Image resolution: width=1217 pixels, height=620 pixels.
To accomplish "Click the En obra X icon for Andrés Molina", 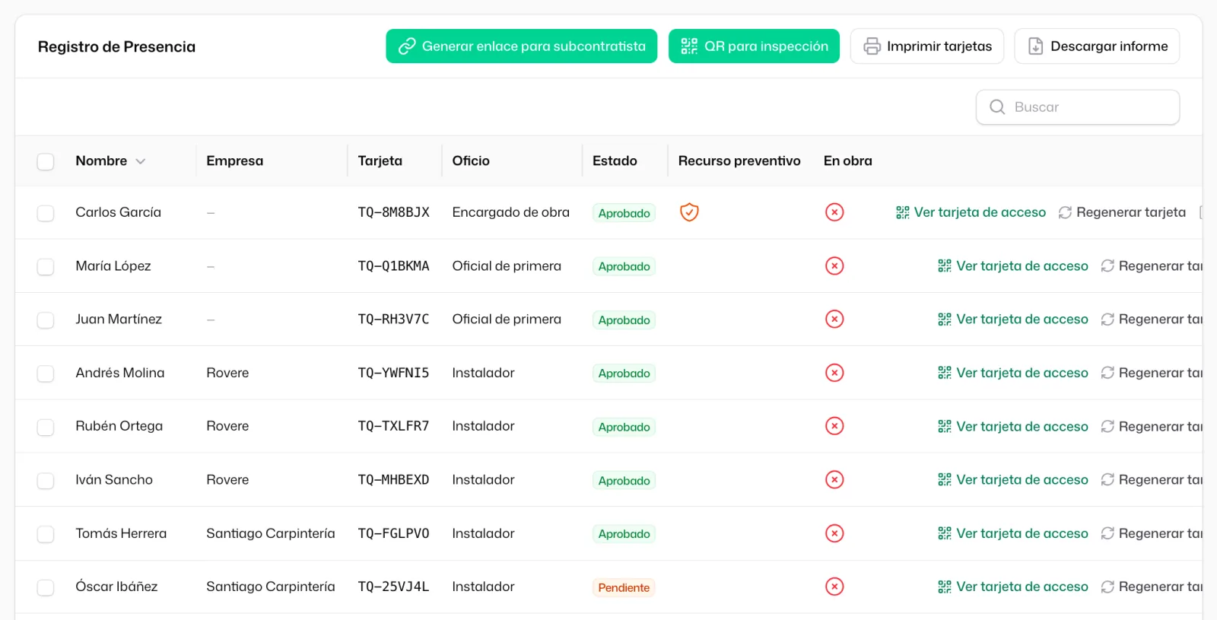I will click(834, 373).
